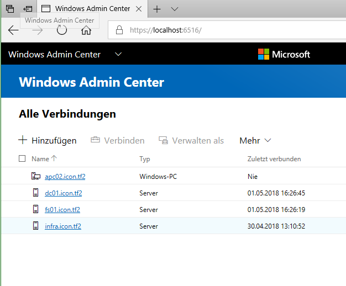Viewport: 346px width, 286px height.
Task: Expand the Windows Admin Center solution dropdown
Action: [118, 54]
